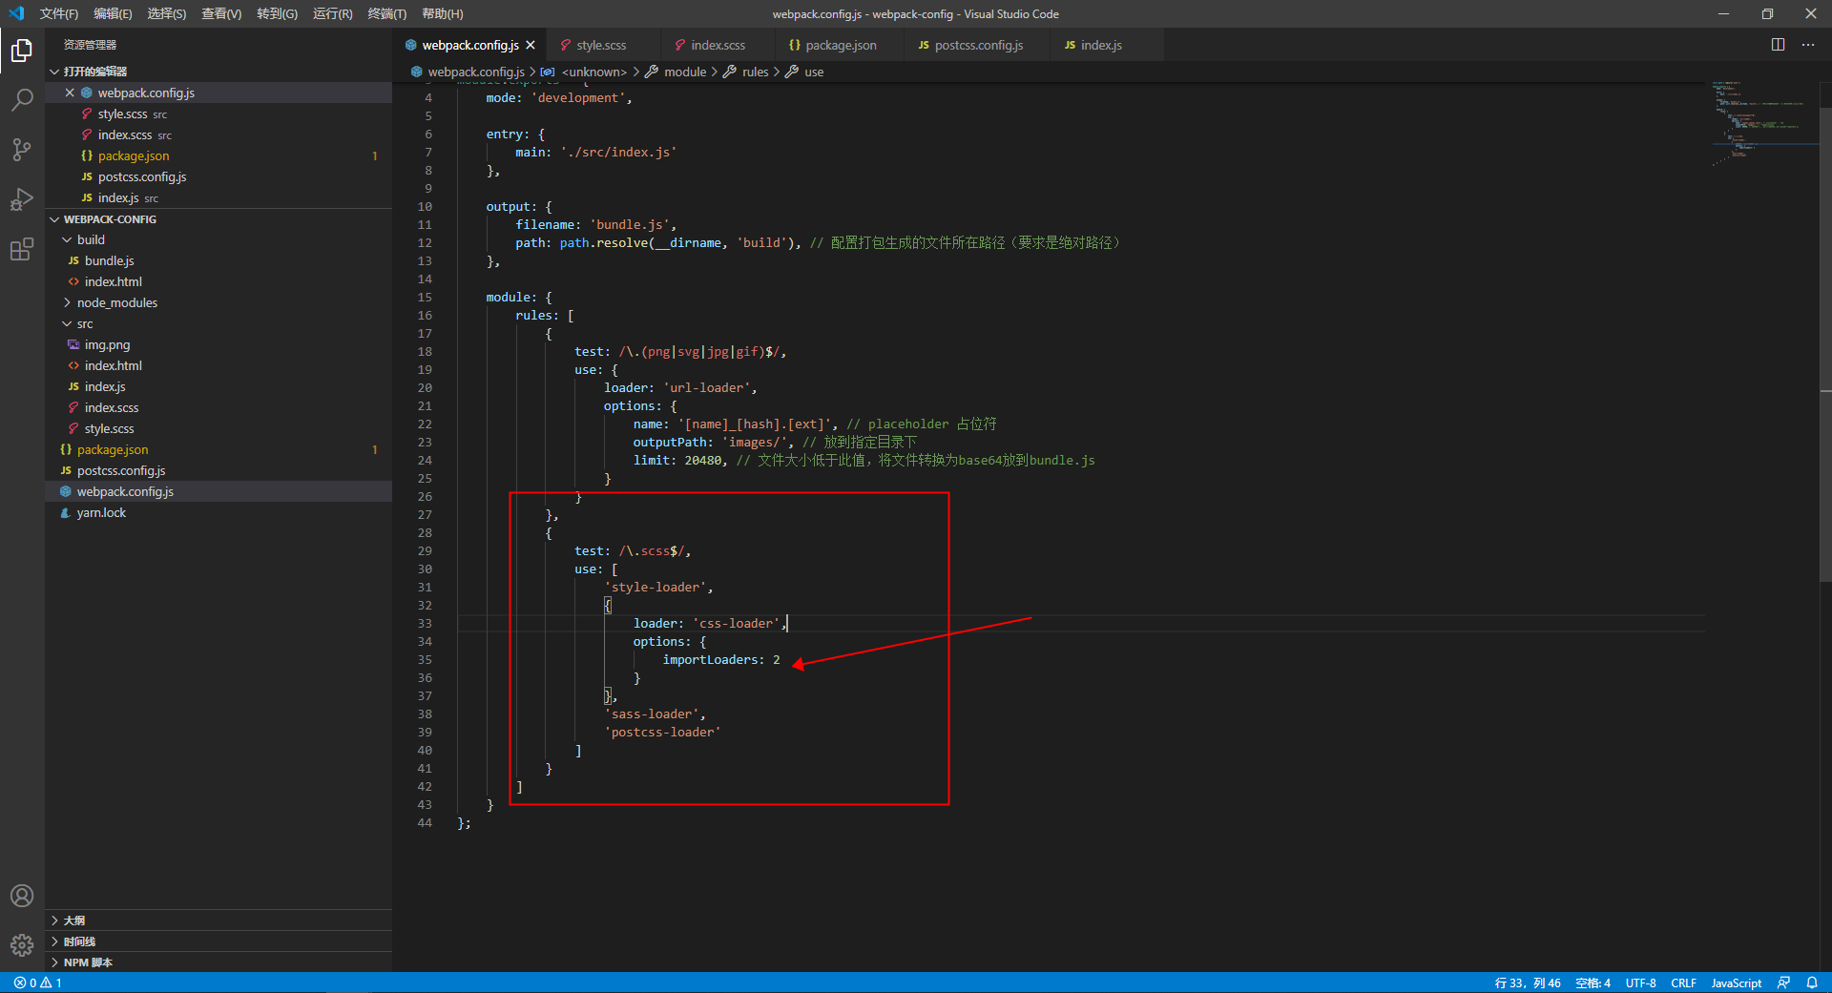
Task: Expand the 大纲 outline panel
Action: (x=219, y=921)
